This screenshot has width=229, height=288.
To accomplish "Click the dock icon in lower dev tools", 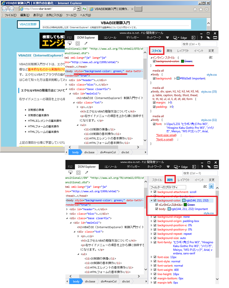I will 216,167.
